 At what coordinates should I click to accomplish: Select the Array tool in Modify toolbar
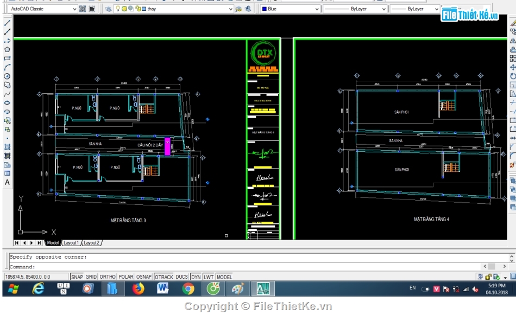pyautogui.click(x=513, y=59)
